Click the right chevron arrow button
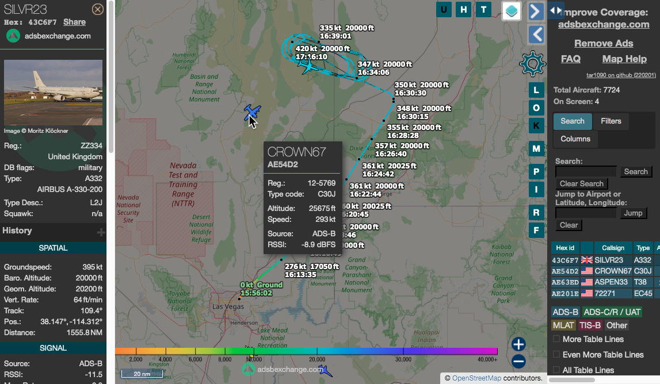 coord(536,11)
